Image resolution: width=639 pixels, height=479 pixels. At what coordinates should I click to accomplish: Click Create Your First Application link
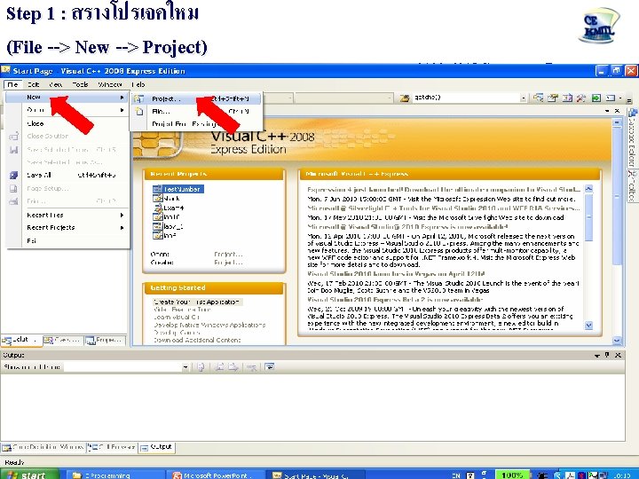coord(198,302)
